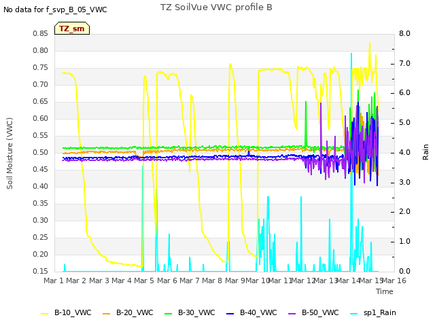Click the 'Mar 7' x-axis tick label
The width and height of the screenshot is (435, 326).
pos(190,280)
